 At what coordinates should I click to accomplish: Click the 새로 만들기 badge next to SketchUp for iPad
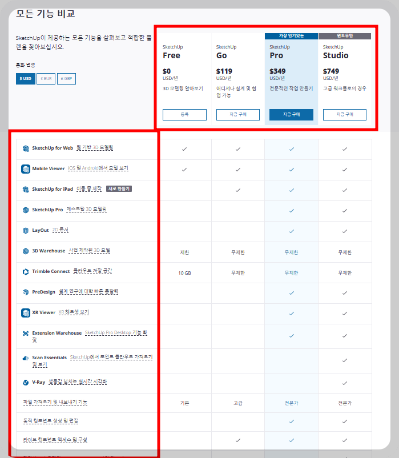click(x=119, y=188)
